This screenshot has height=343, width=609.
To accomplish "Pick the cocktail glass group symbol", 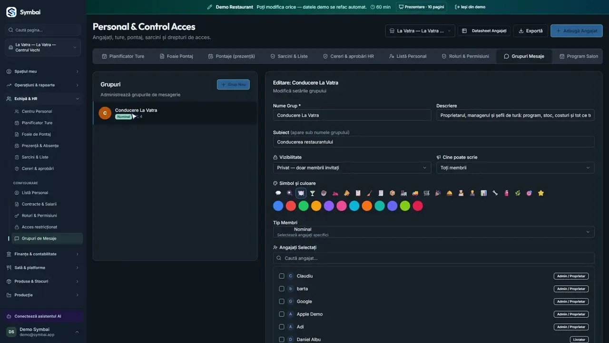I will click(x=313, y=193).
